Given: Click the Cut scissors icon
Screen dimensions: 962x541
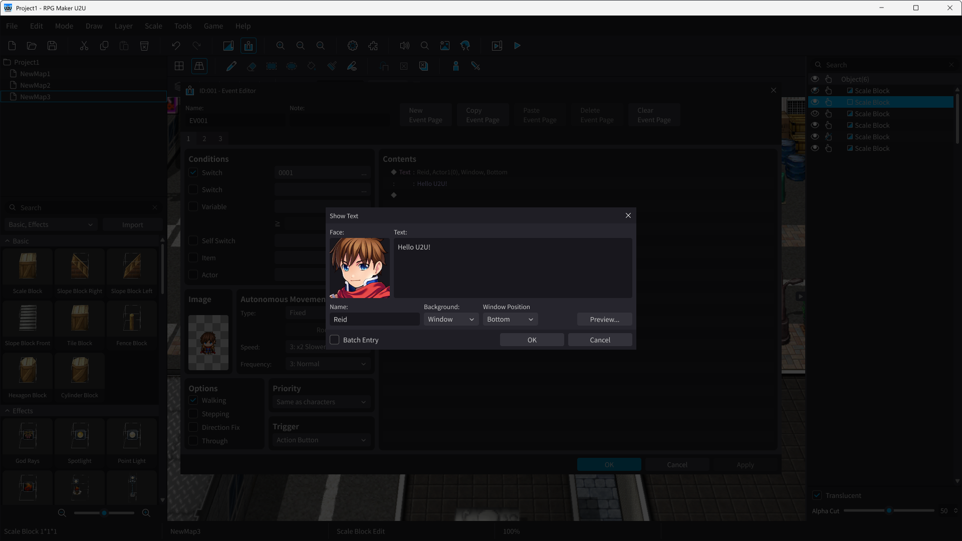Looking at the screenshot, I should click(x=84, y=46).
